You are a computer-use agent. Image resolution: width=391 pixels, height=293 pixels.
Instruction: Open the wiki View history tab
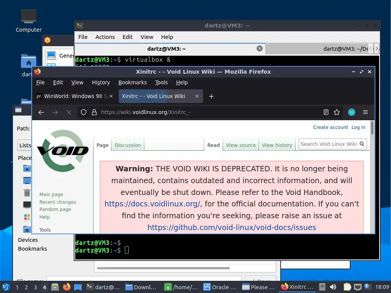click(277, 145)
